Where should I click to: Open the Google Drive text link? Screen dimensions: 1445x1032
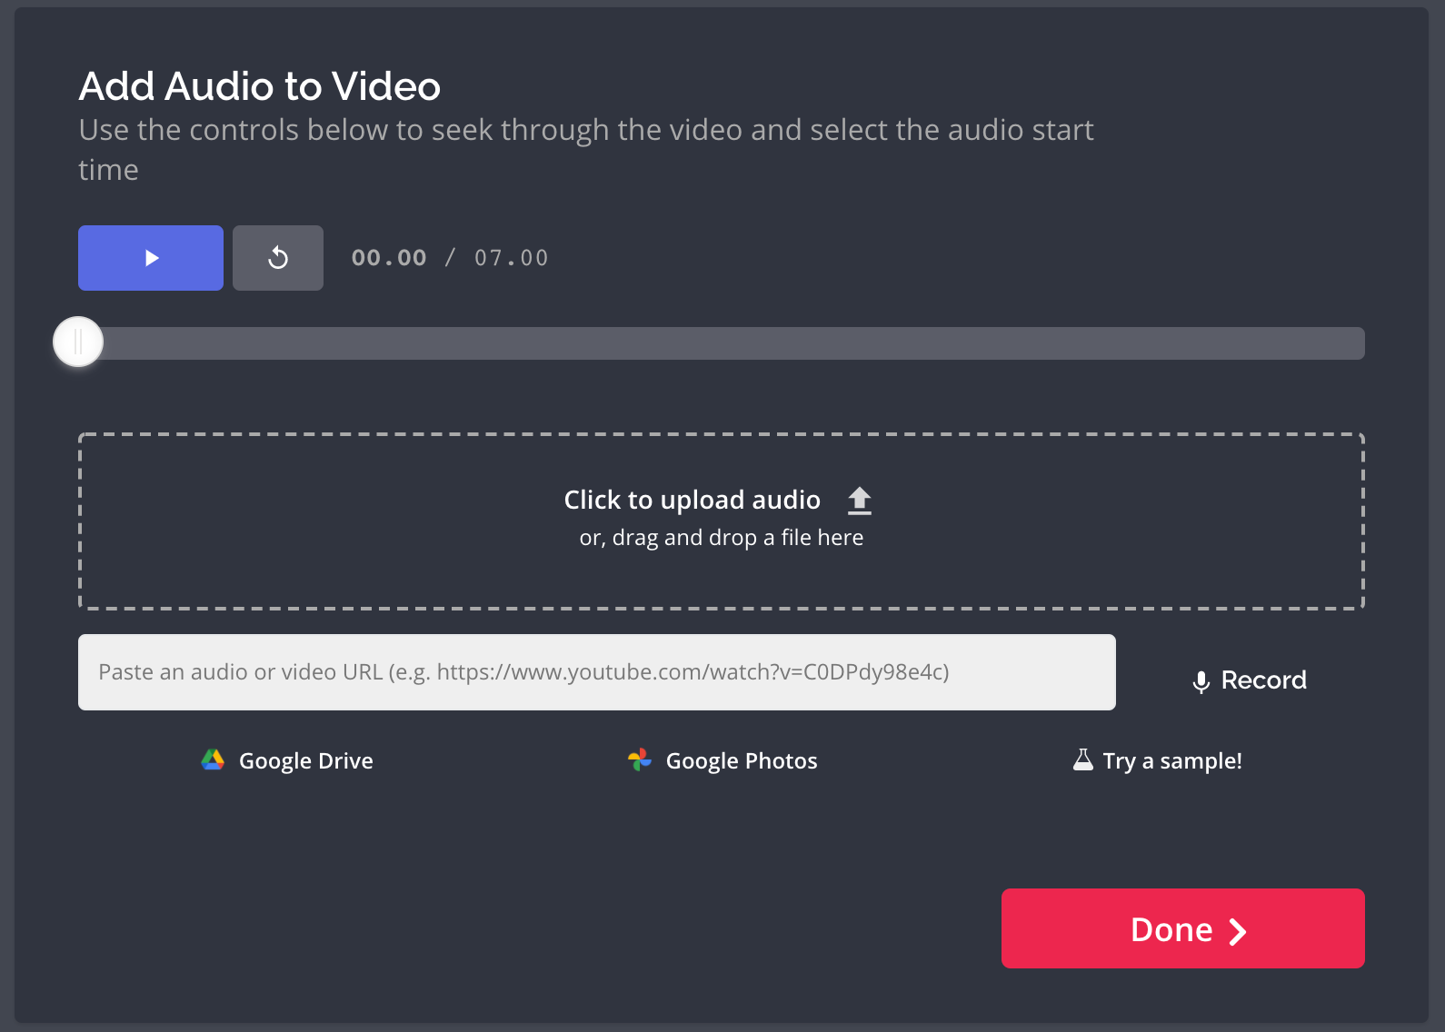pyautogui.click(x=305, y=761)
